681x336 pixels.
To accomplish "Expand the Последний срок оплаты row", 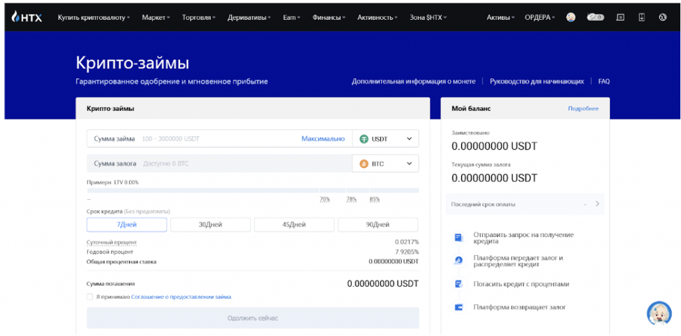I will click(597, 204).
